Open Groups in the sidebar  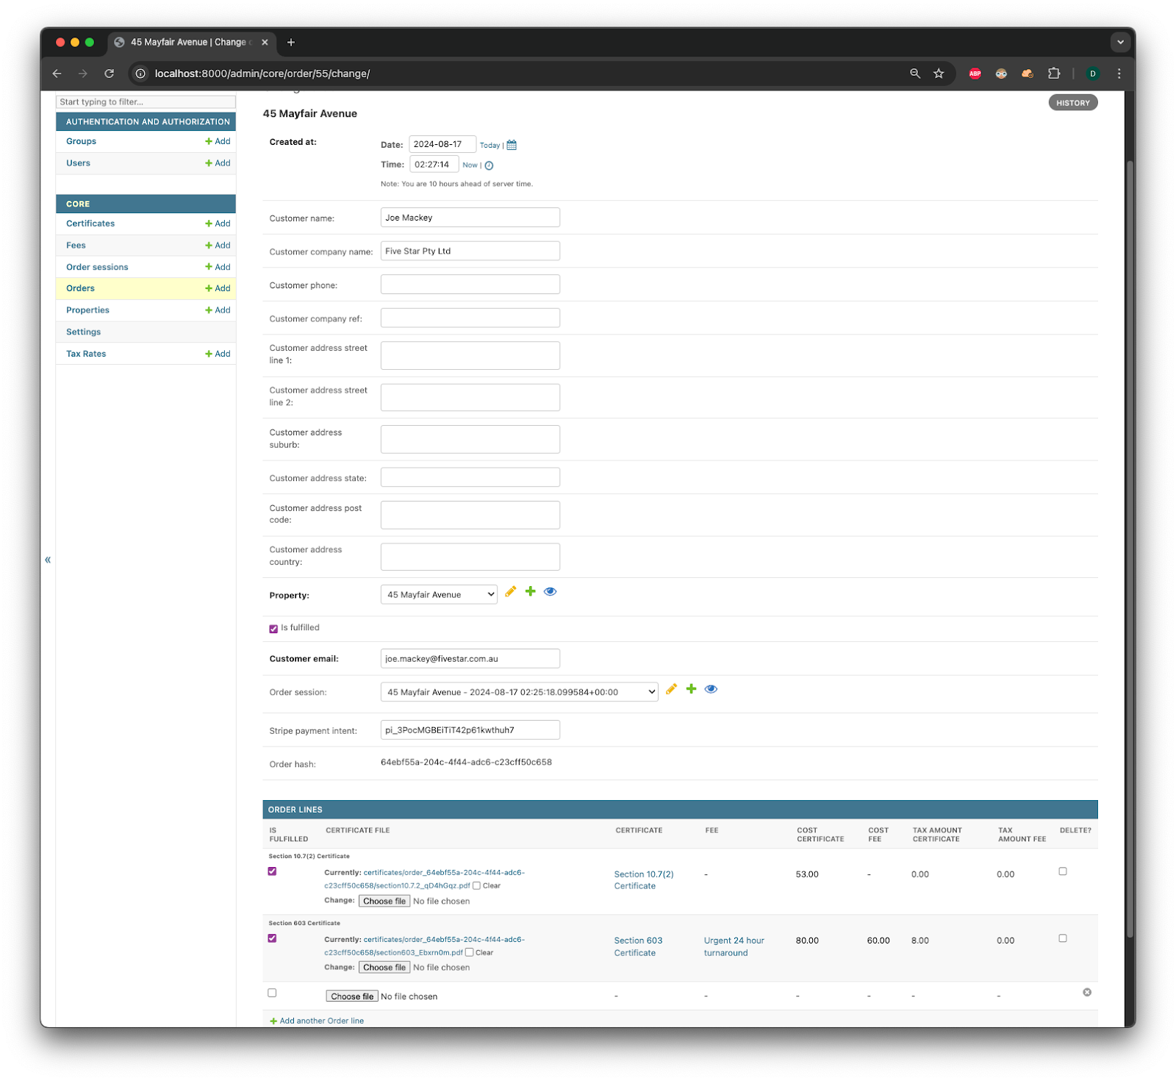point(81,141)
